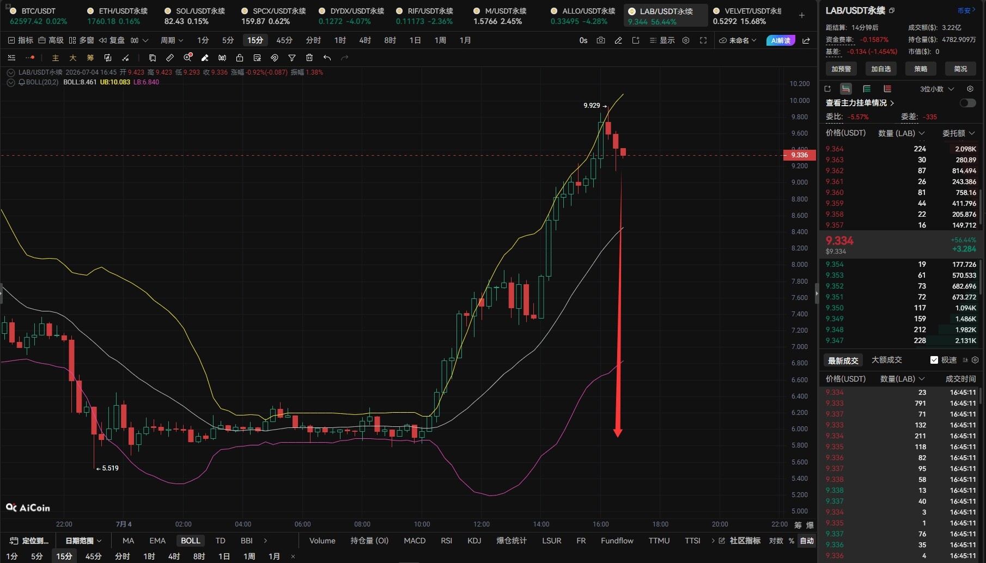The width and height of the screenshot is (986, 563).
Task: Click the 主 indicator icon
Action: point(55,58)
